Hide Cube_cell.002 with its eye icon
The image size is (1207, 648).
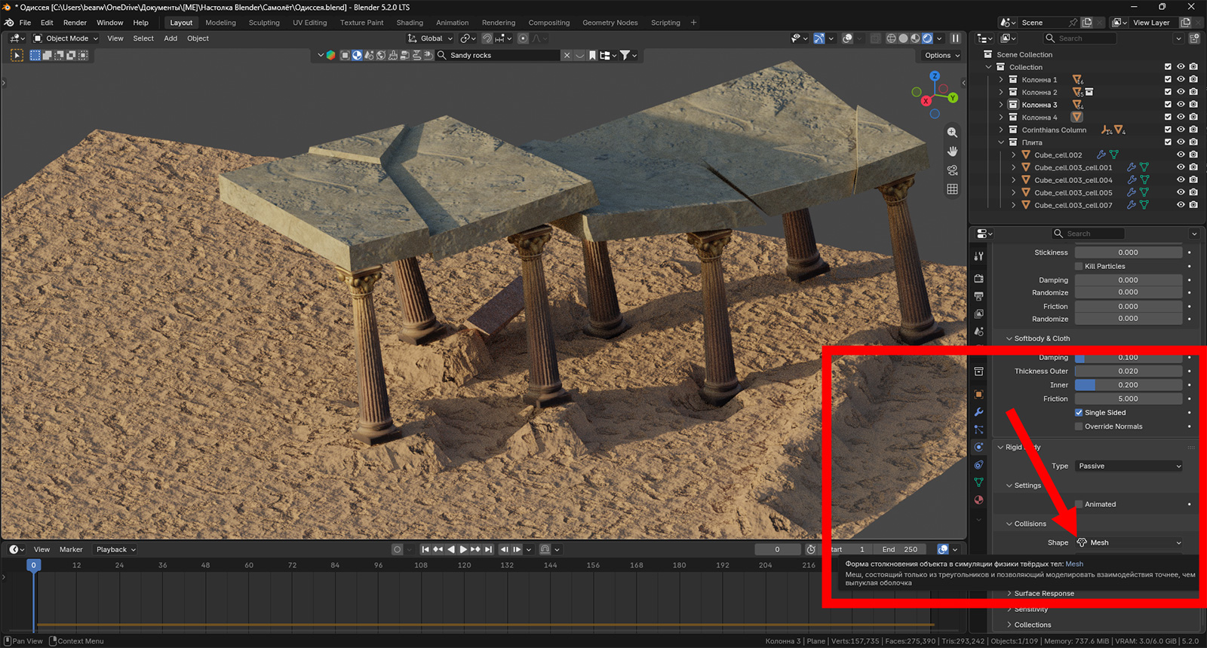pyautogui.click(x=1181, y=154)
